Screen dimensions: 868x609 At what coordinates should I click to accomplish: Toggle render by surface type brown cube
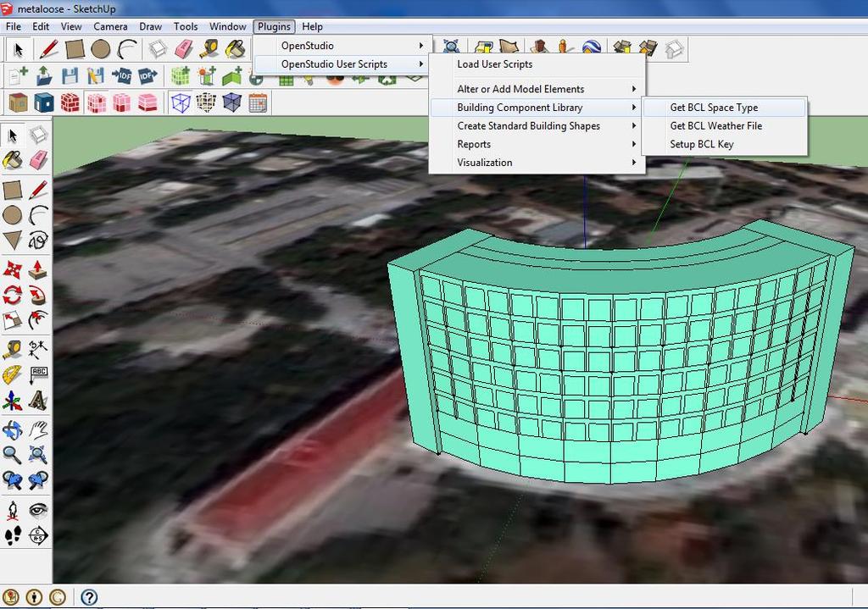19,102
